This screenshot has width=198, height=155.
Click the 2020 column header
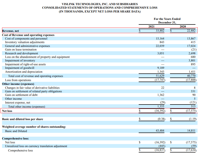pyautogui.click(x=183, y=27)
